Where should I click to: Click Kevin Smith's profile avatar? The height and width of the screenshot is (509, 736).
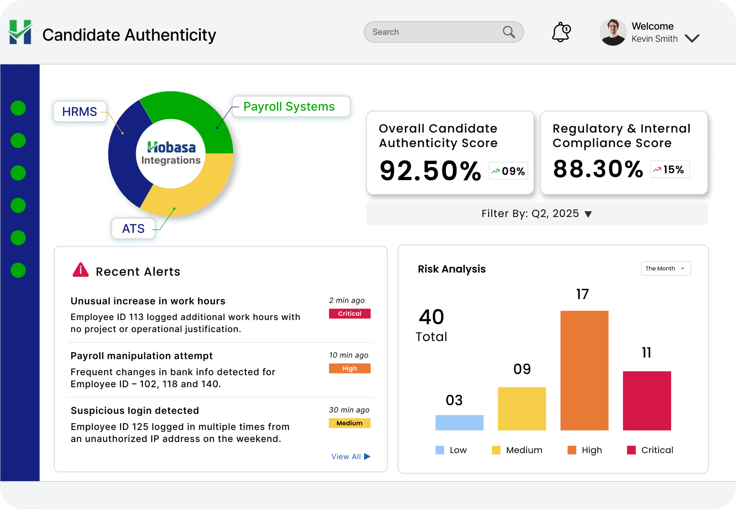(613, 32)
